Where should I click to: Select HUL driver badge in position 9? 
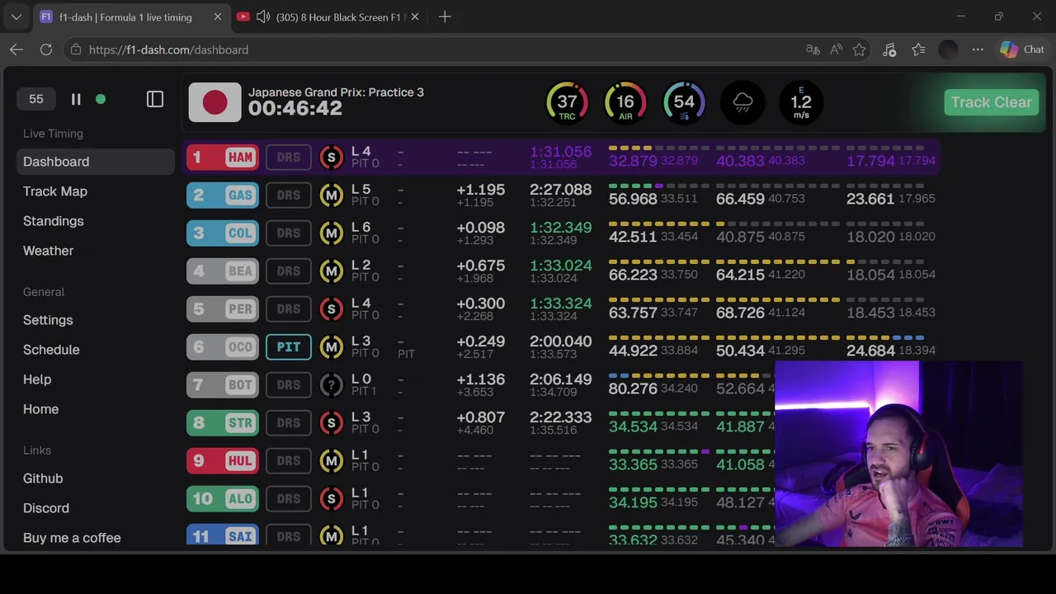point(223,460)
